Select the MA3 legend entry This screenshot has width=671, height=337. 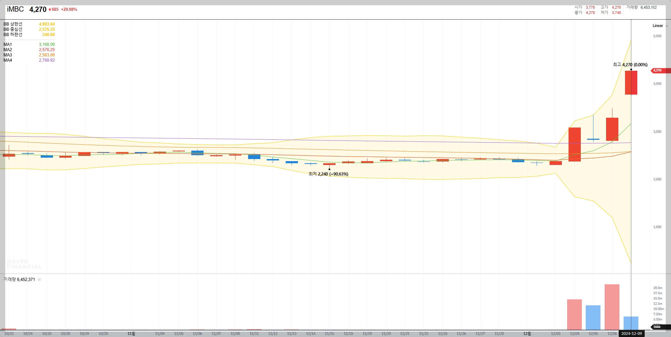point(8,55)
